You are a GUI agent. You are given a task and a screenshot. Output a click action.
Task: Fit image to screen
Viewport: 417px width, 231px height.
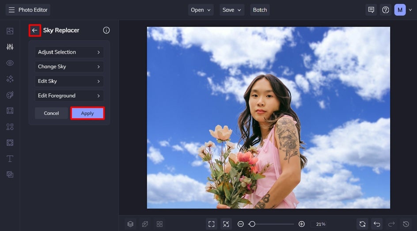(212, 224)
